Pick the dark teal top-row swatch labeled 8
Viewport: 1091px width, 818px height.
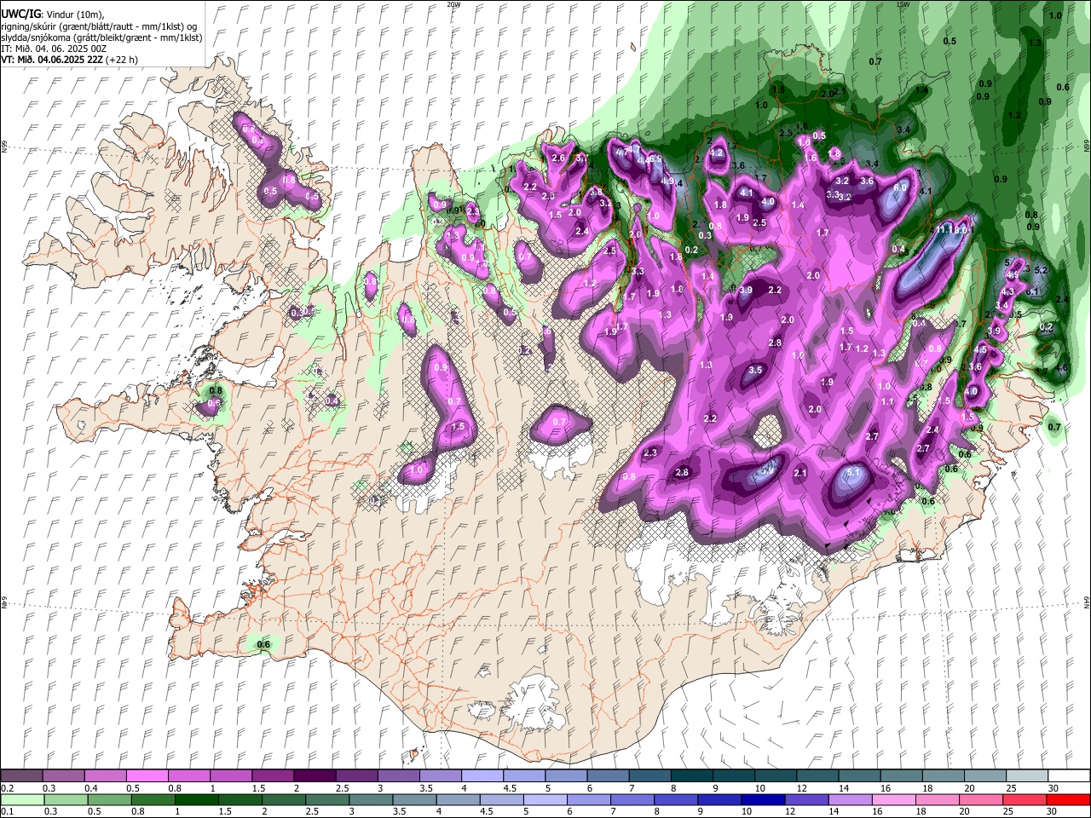click(x=691, y=775)
